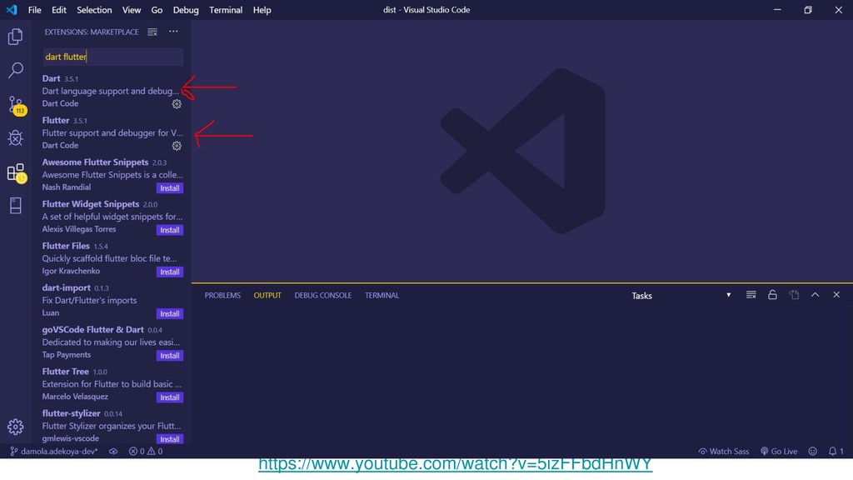Screen dimensions: 853x480
Task: Open Manage gear in activity bar
Action: 15,427
